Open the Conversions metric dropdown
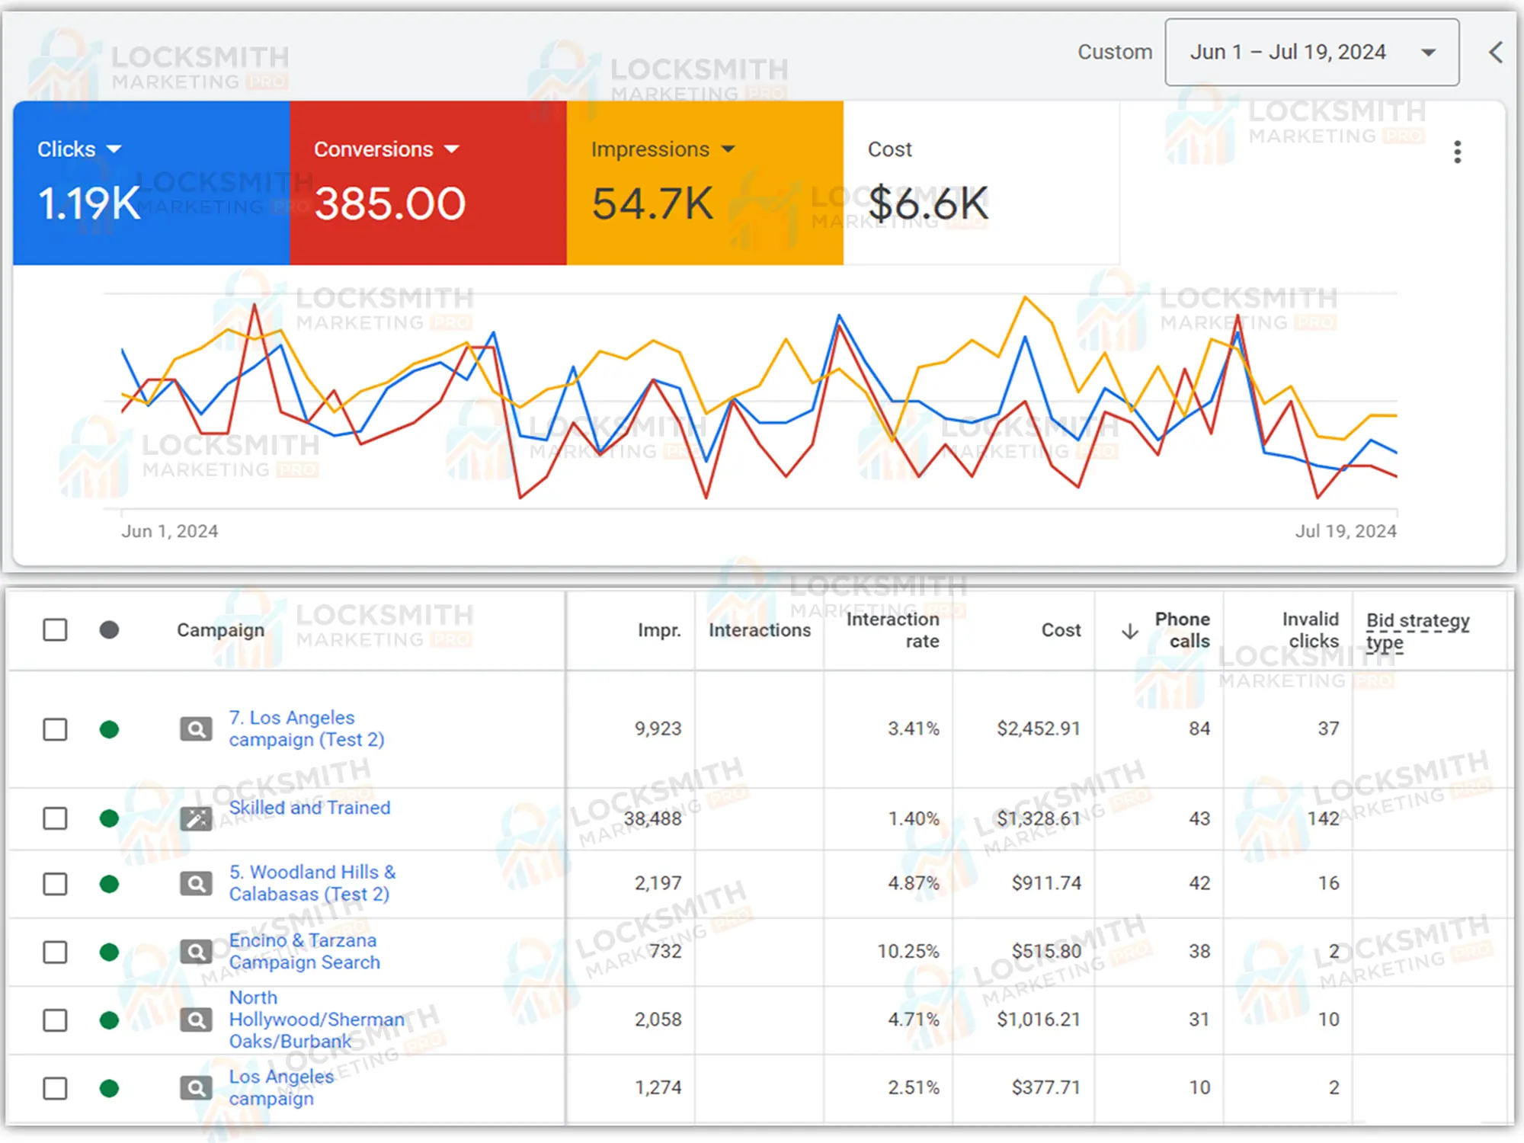Image resolution: width=1524 pixels, height=1143 pixels. [453, 149]
